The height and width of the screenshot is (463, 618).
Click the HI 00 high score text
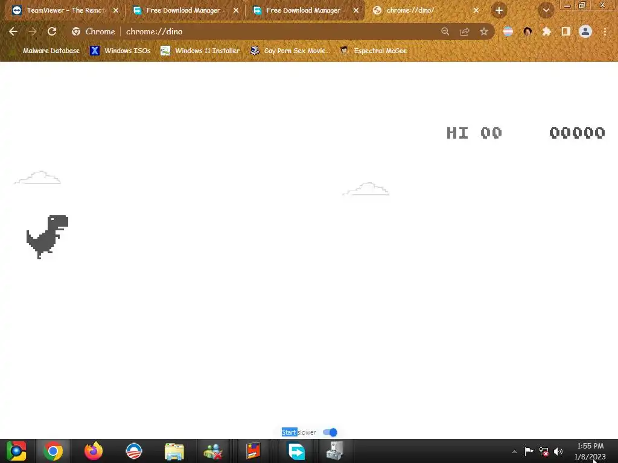pyautogui.click(x=474, y=133)
